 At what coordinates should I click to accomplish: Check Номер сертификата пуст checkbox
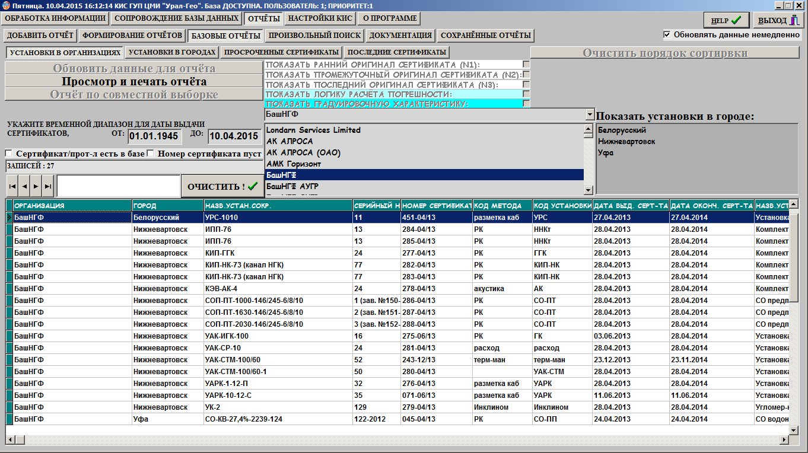pyautogui.click(x=151, y=154)
